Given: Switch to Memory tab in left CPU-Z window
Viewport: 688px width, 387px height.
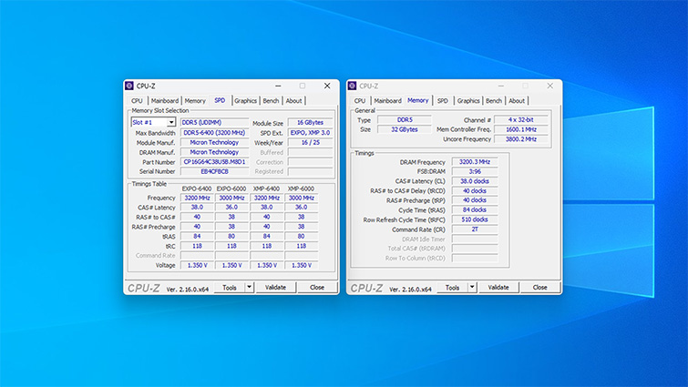Looking at the screenshot, I should tap(195, 101).
